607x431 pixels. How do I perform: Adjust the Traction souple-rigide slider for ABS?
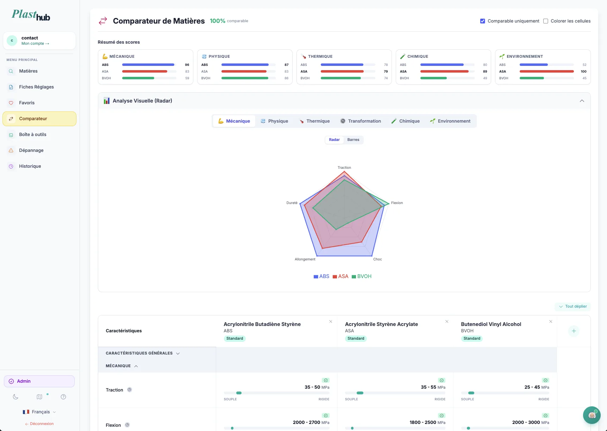(239, 393)
